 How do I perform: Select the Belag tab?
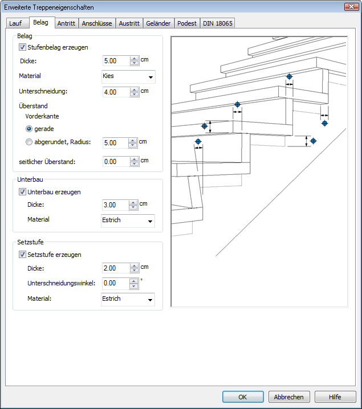pos(42,22)
